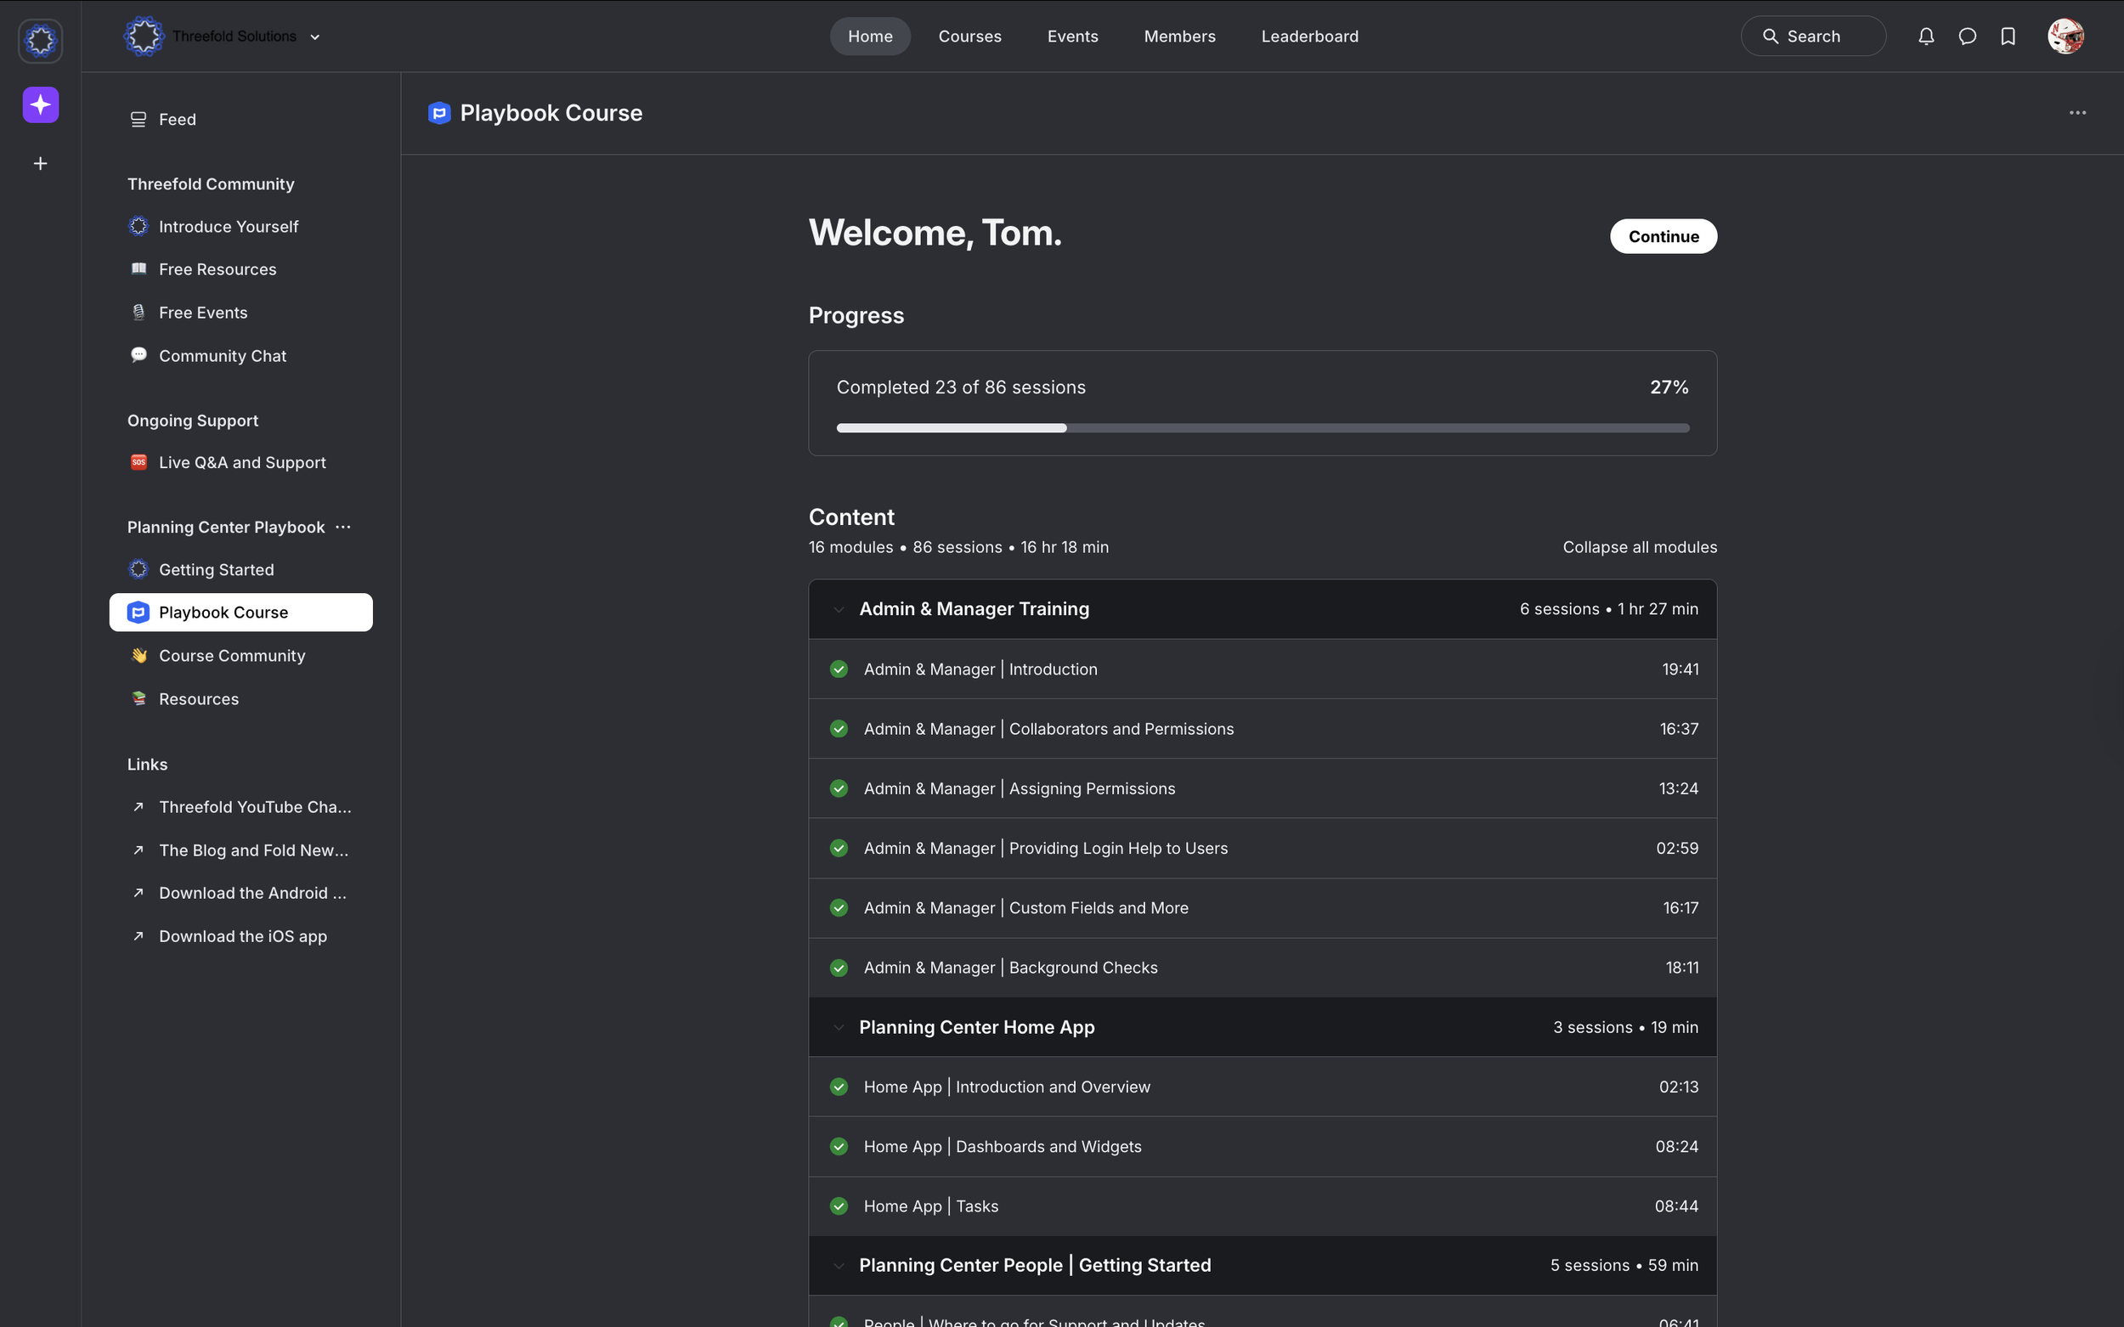This screenshot has width=2124, height=1327.
Task: Open Planning Center Playbook section options ellipsis
Action: (x=343, y=527)
